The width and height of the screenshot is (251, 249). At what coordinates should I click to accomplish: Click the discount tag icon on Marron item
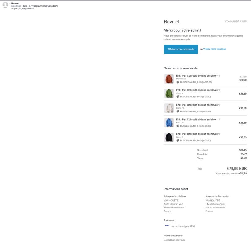(x=178, y=82)
